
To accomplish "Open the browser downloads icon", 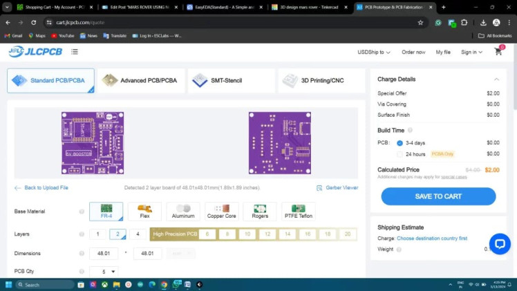I will [483, 22].
